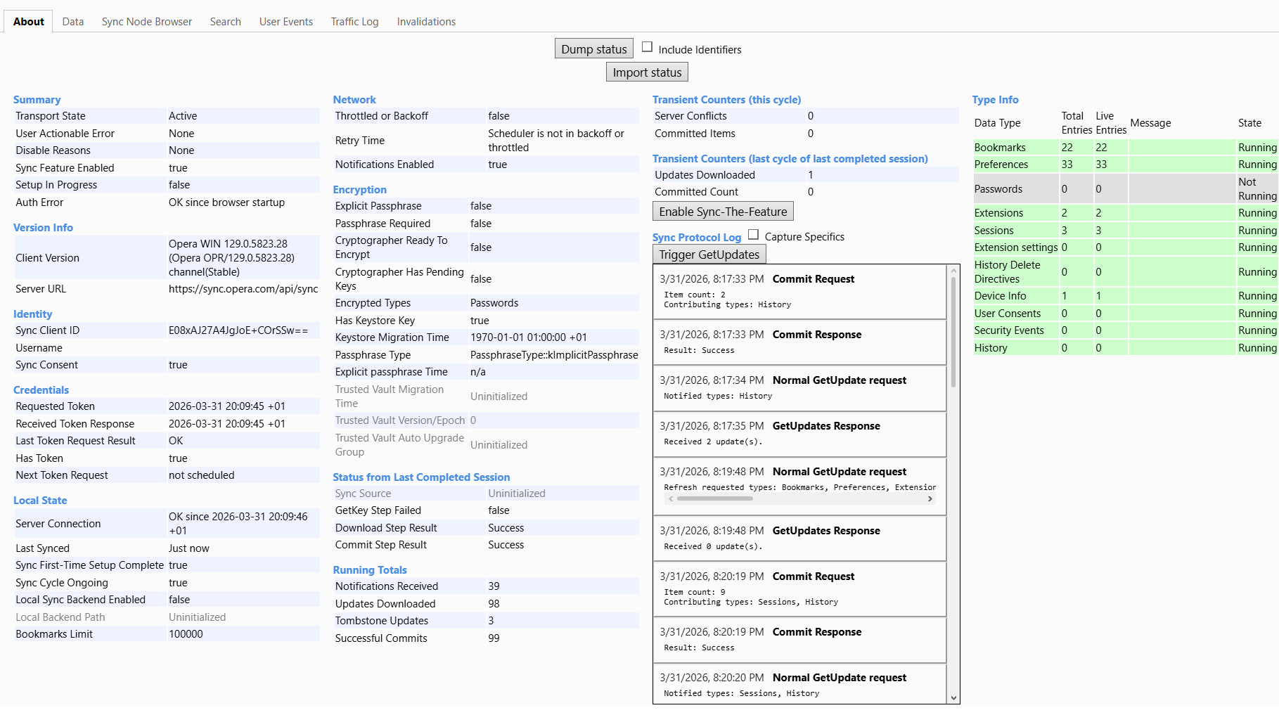Open the Sync Node Browser tab
This screenshot has width=1279, height=715.
pyautogui.click(x=146, y=22)
